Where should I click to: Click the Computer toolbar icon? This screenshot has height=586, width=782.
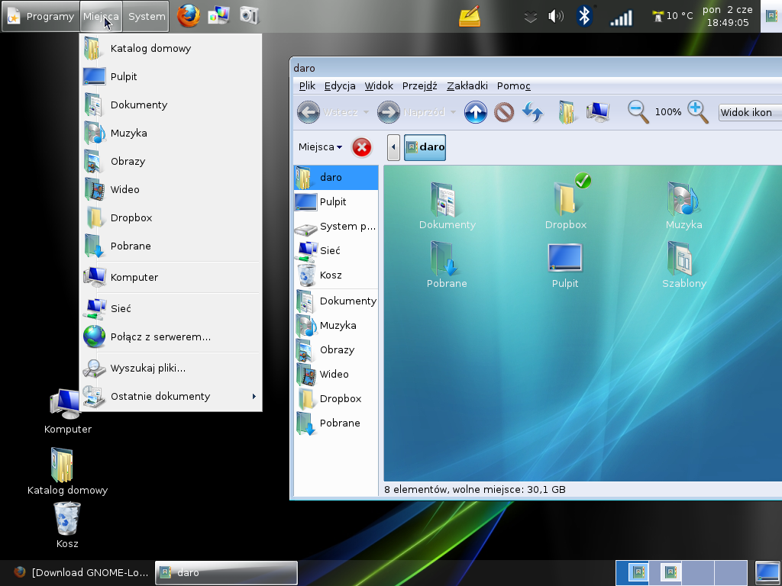coord(597,113)
